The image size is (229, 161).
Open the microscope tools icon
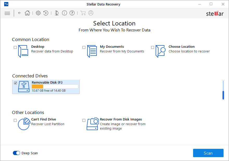coord(57,13)
